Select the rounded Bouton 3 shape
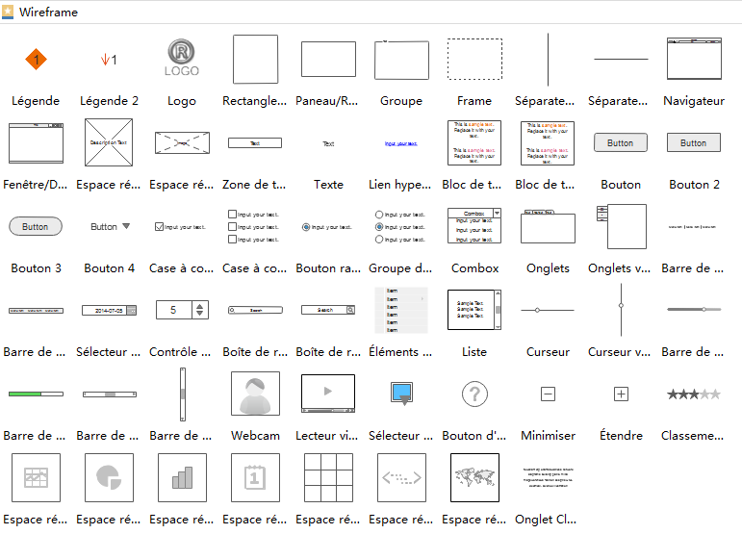742x534 pixels. coord(36,227)
